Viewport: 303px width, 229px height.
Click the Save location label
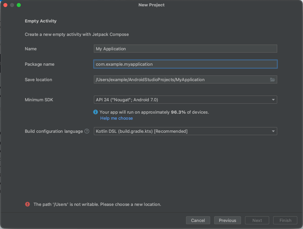pyautogui.click(x=39, y=79)
